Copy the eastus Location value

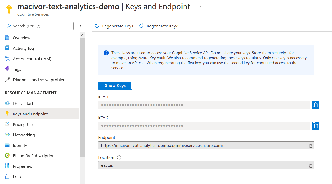click(x=310, y=165)
